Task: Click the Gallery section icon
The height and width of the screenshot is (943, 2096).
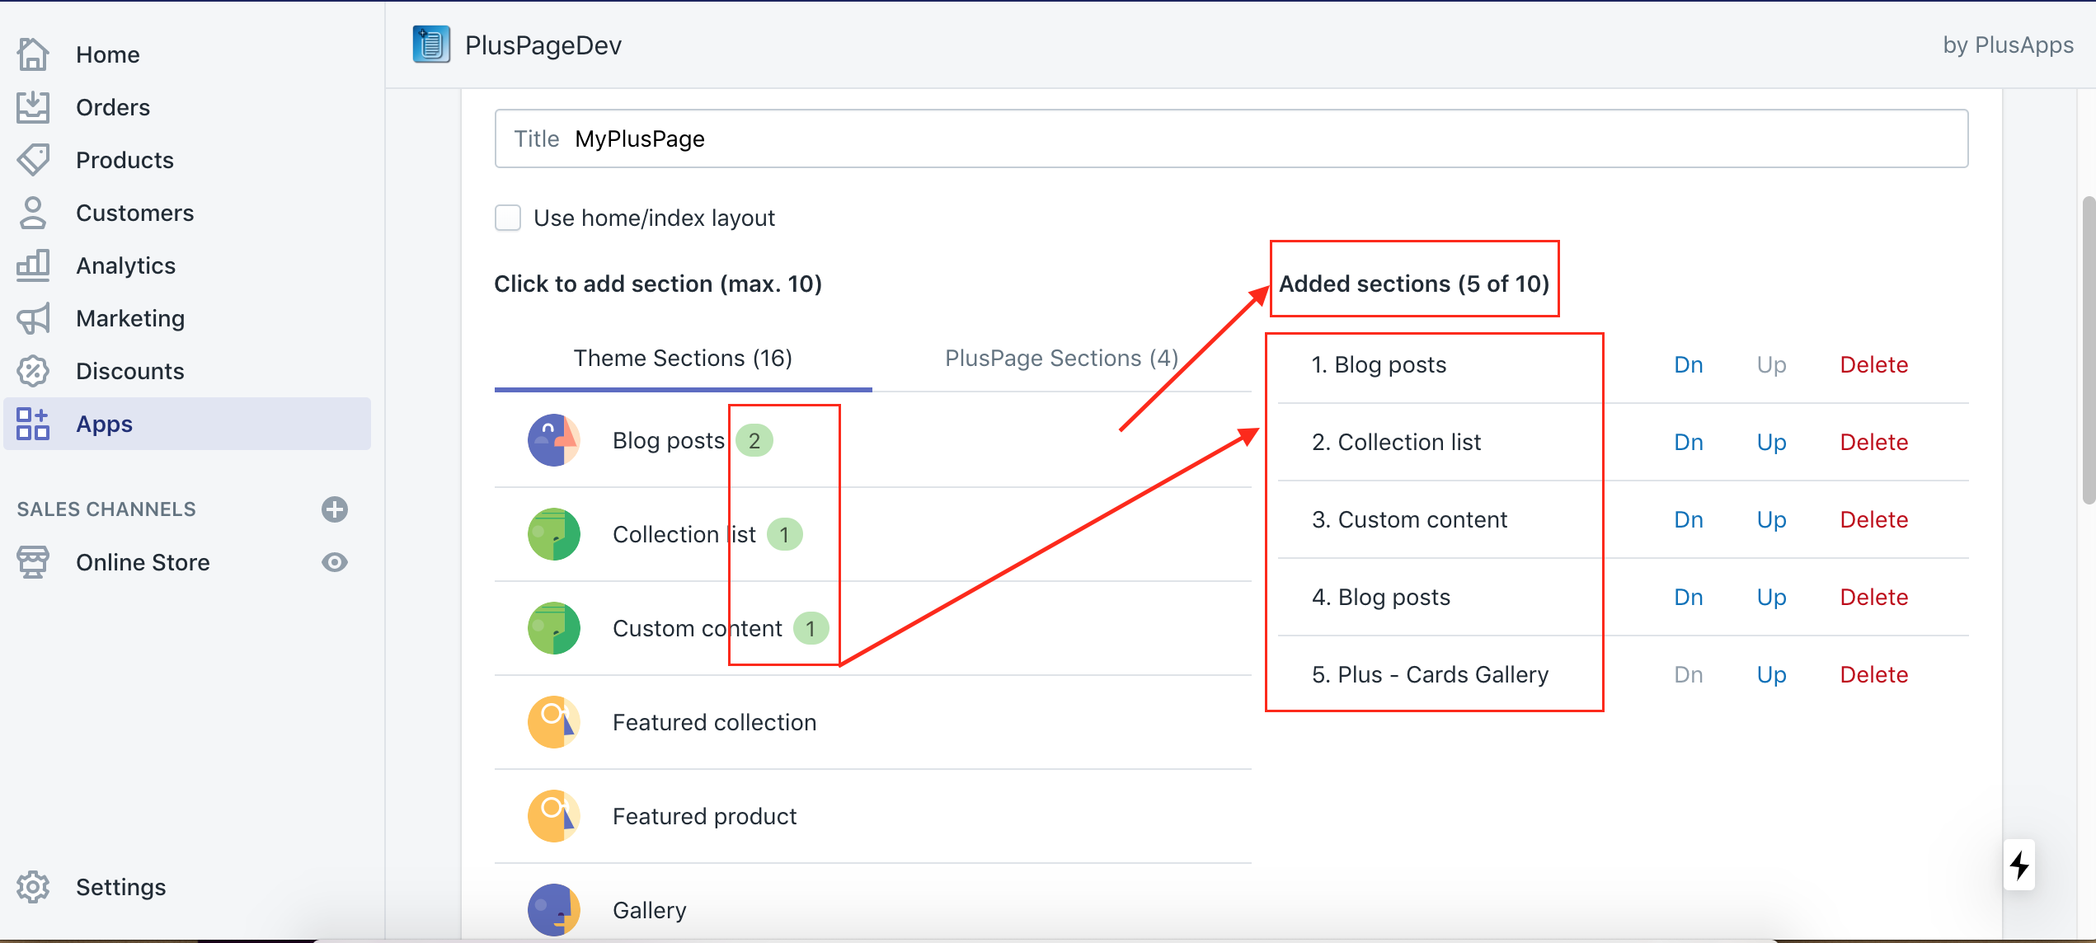Action: 552,909
